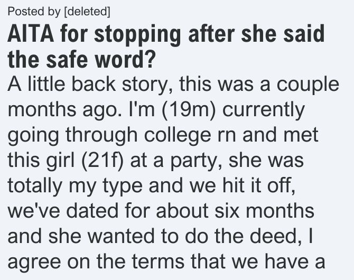Viewport: 354px width, 280px height.
Task: Select "safe word?" in the post title
Action: (x=101, y=60)
